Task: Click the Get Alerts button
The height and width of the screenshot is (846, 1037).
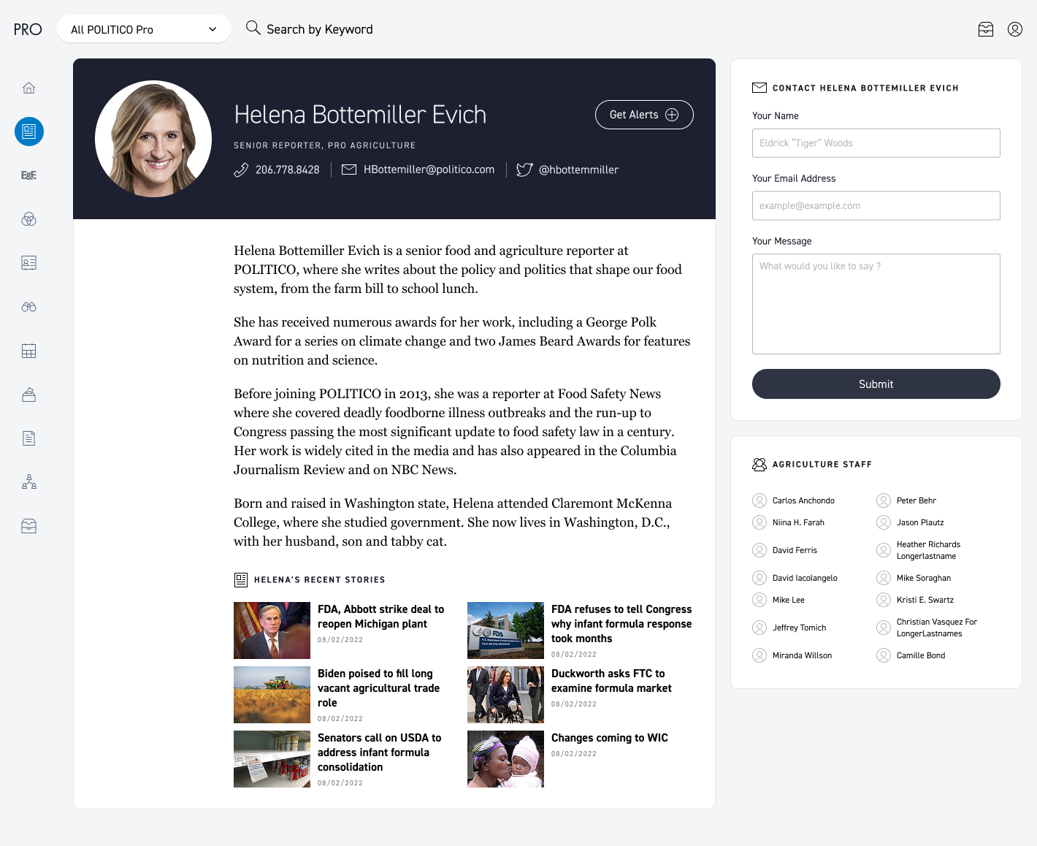Action: point(643,115)
